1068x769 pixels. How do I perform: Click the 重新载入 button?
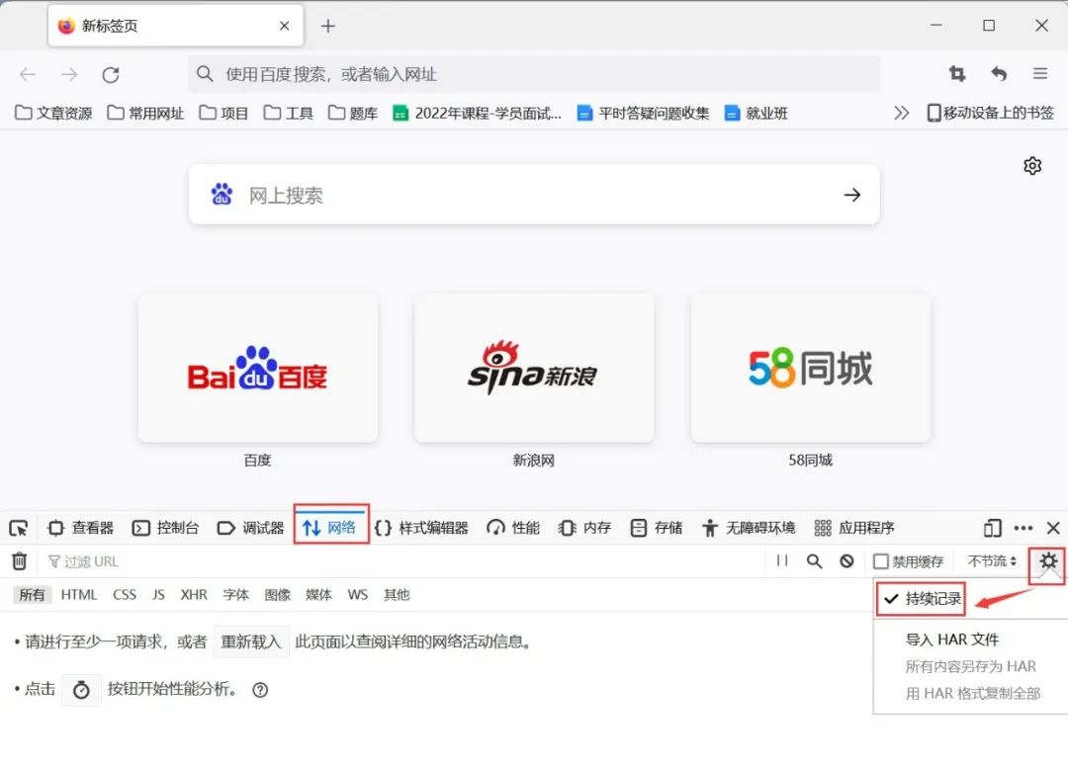point(250,641)
